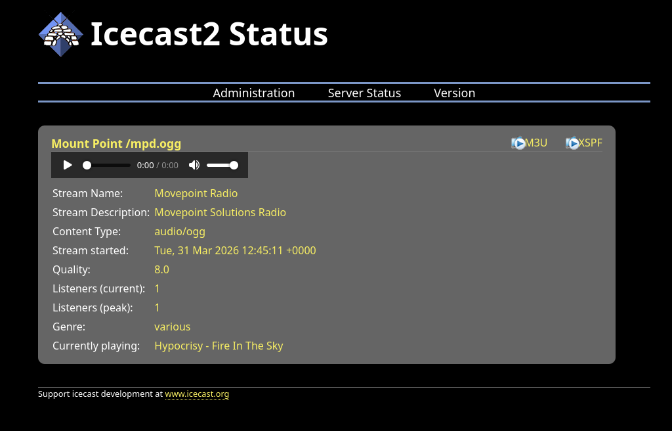Image resolution: width=672 pixels, height=431 pixels.
Task: Open the M3U playlist link
Action: (536, 143)
